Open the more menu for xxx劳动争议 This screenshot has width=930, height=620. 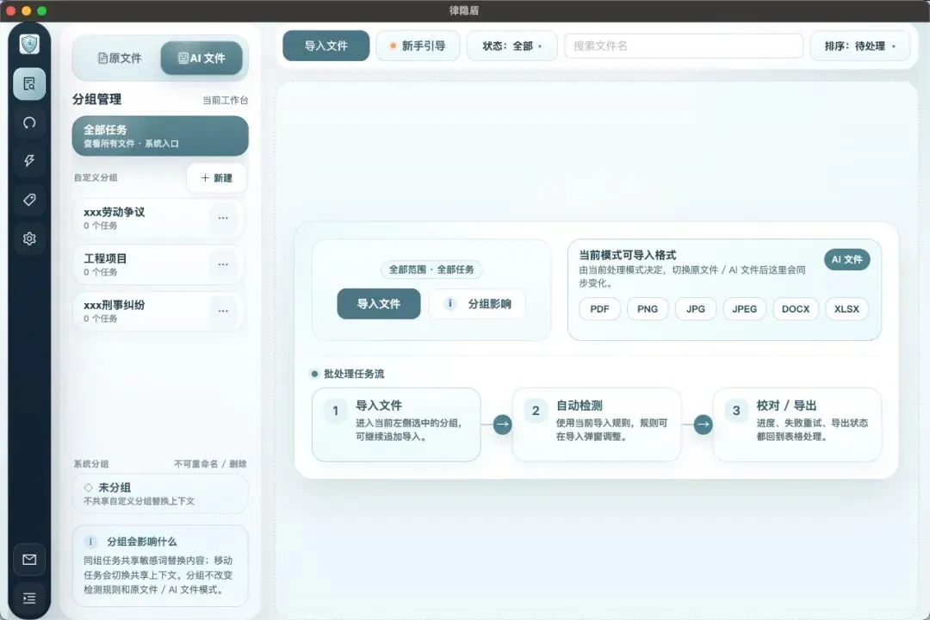pyautogui.click(x=223, y=219)
